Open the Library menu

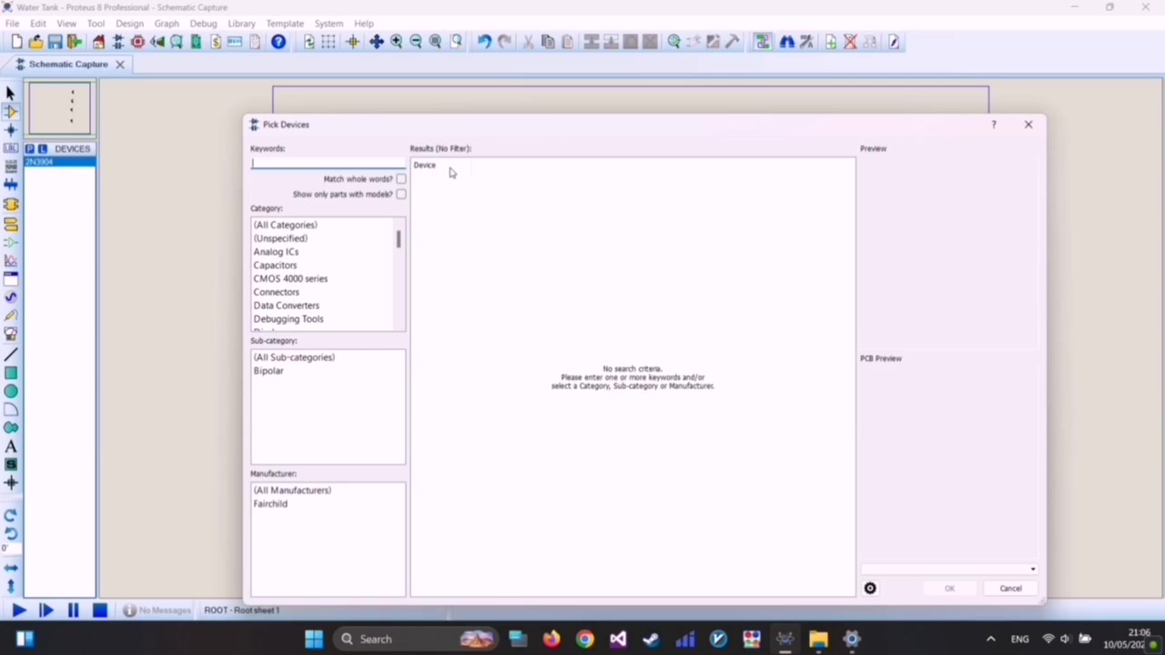click(241, 24)
